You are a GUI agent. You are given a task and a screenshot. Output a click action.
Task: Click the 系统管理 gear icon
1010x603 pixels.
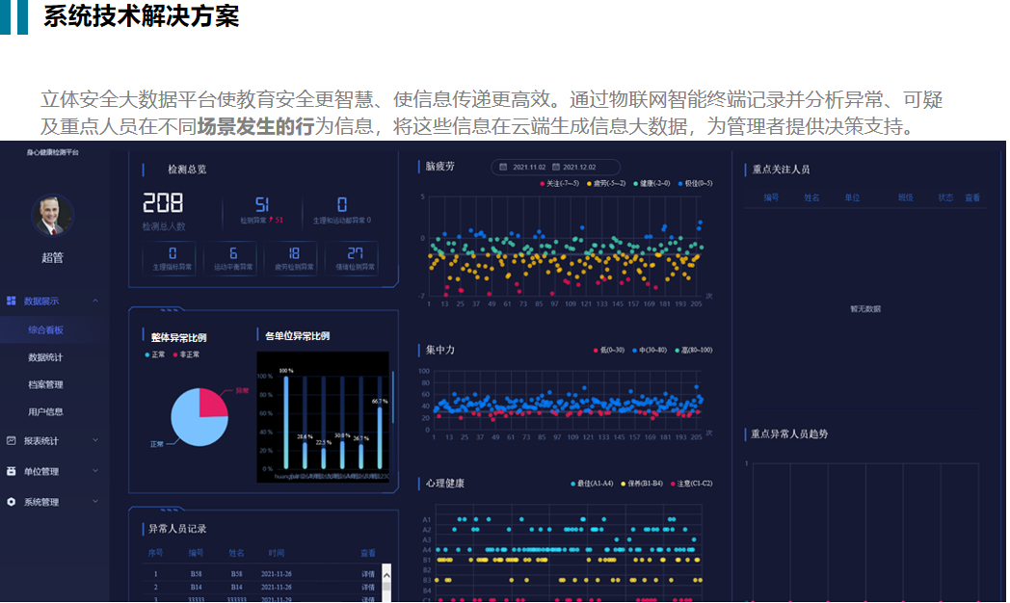pos(12,503)
